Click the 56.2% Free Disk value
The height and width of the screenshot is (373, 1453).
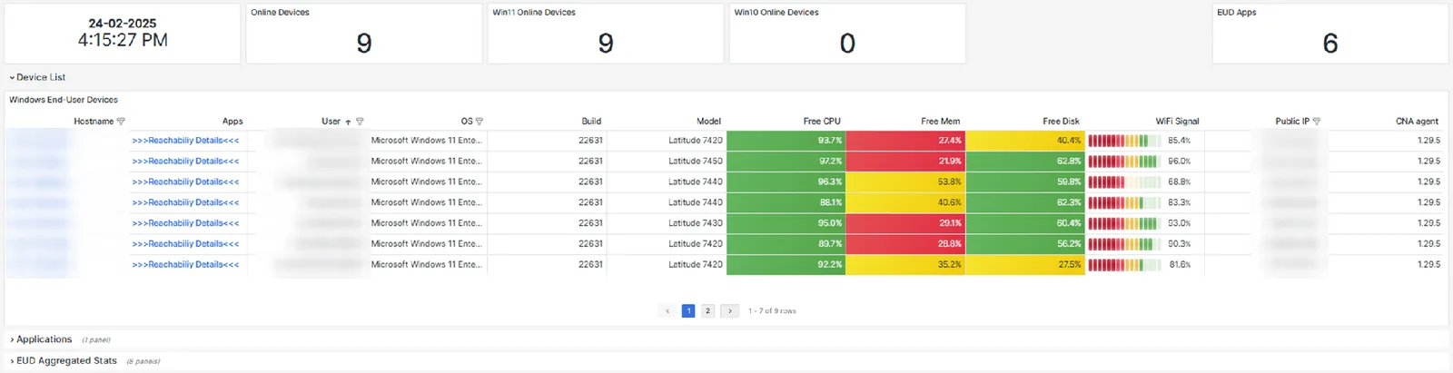[1069, 244]
